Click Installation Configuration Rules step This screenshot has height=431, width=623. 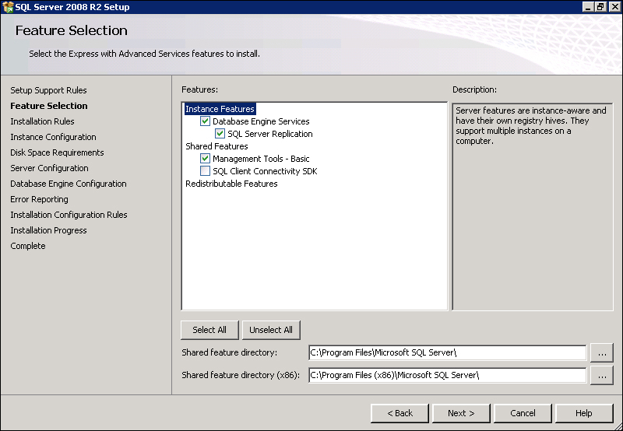[69, 215]
